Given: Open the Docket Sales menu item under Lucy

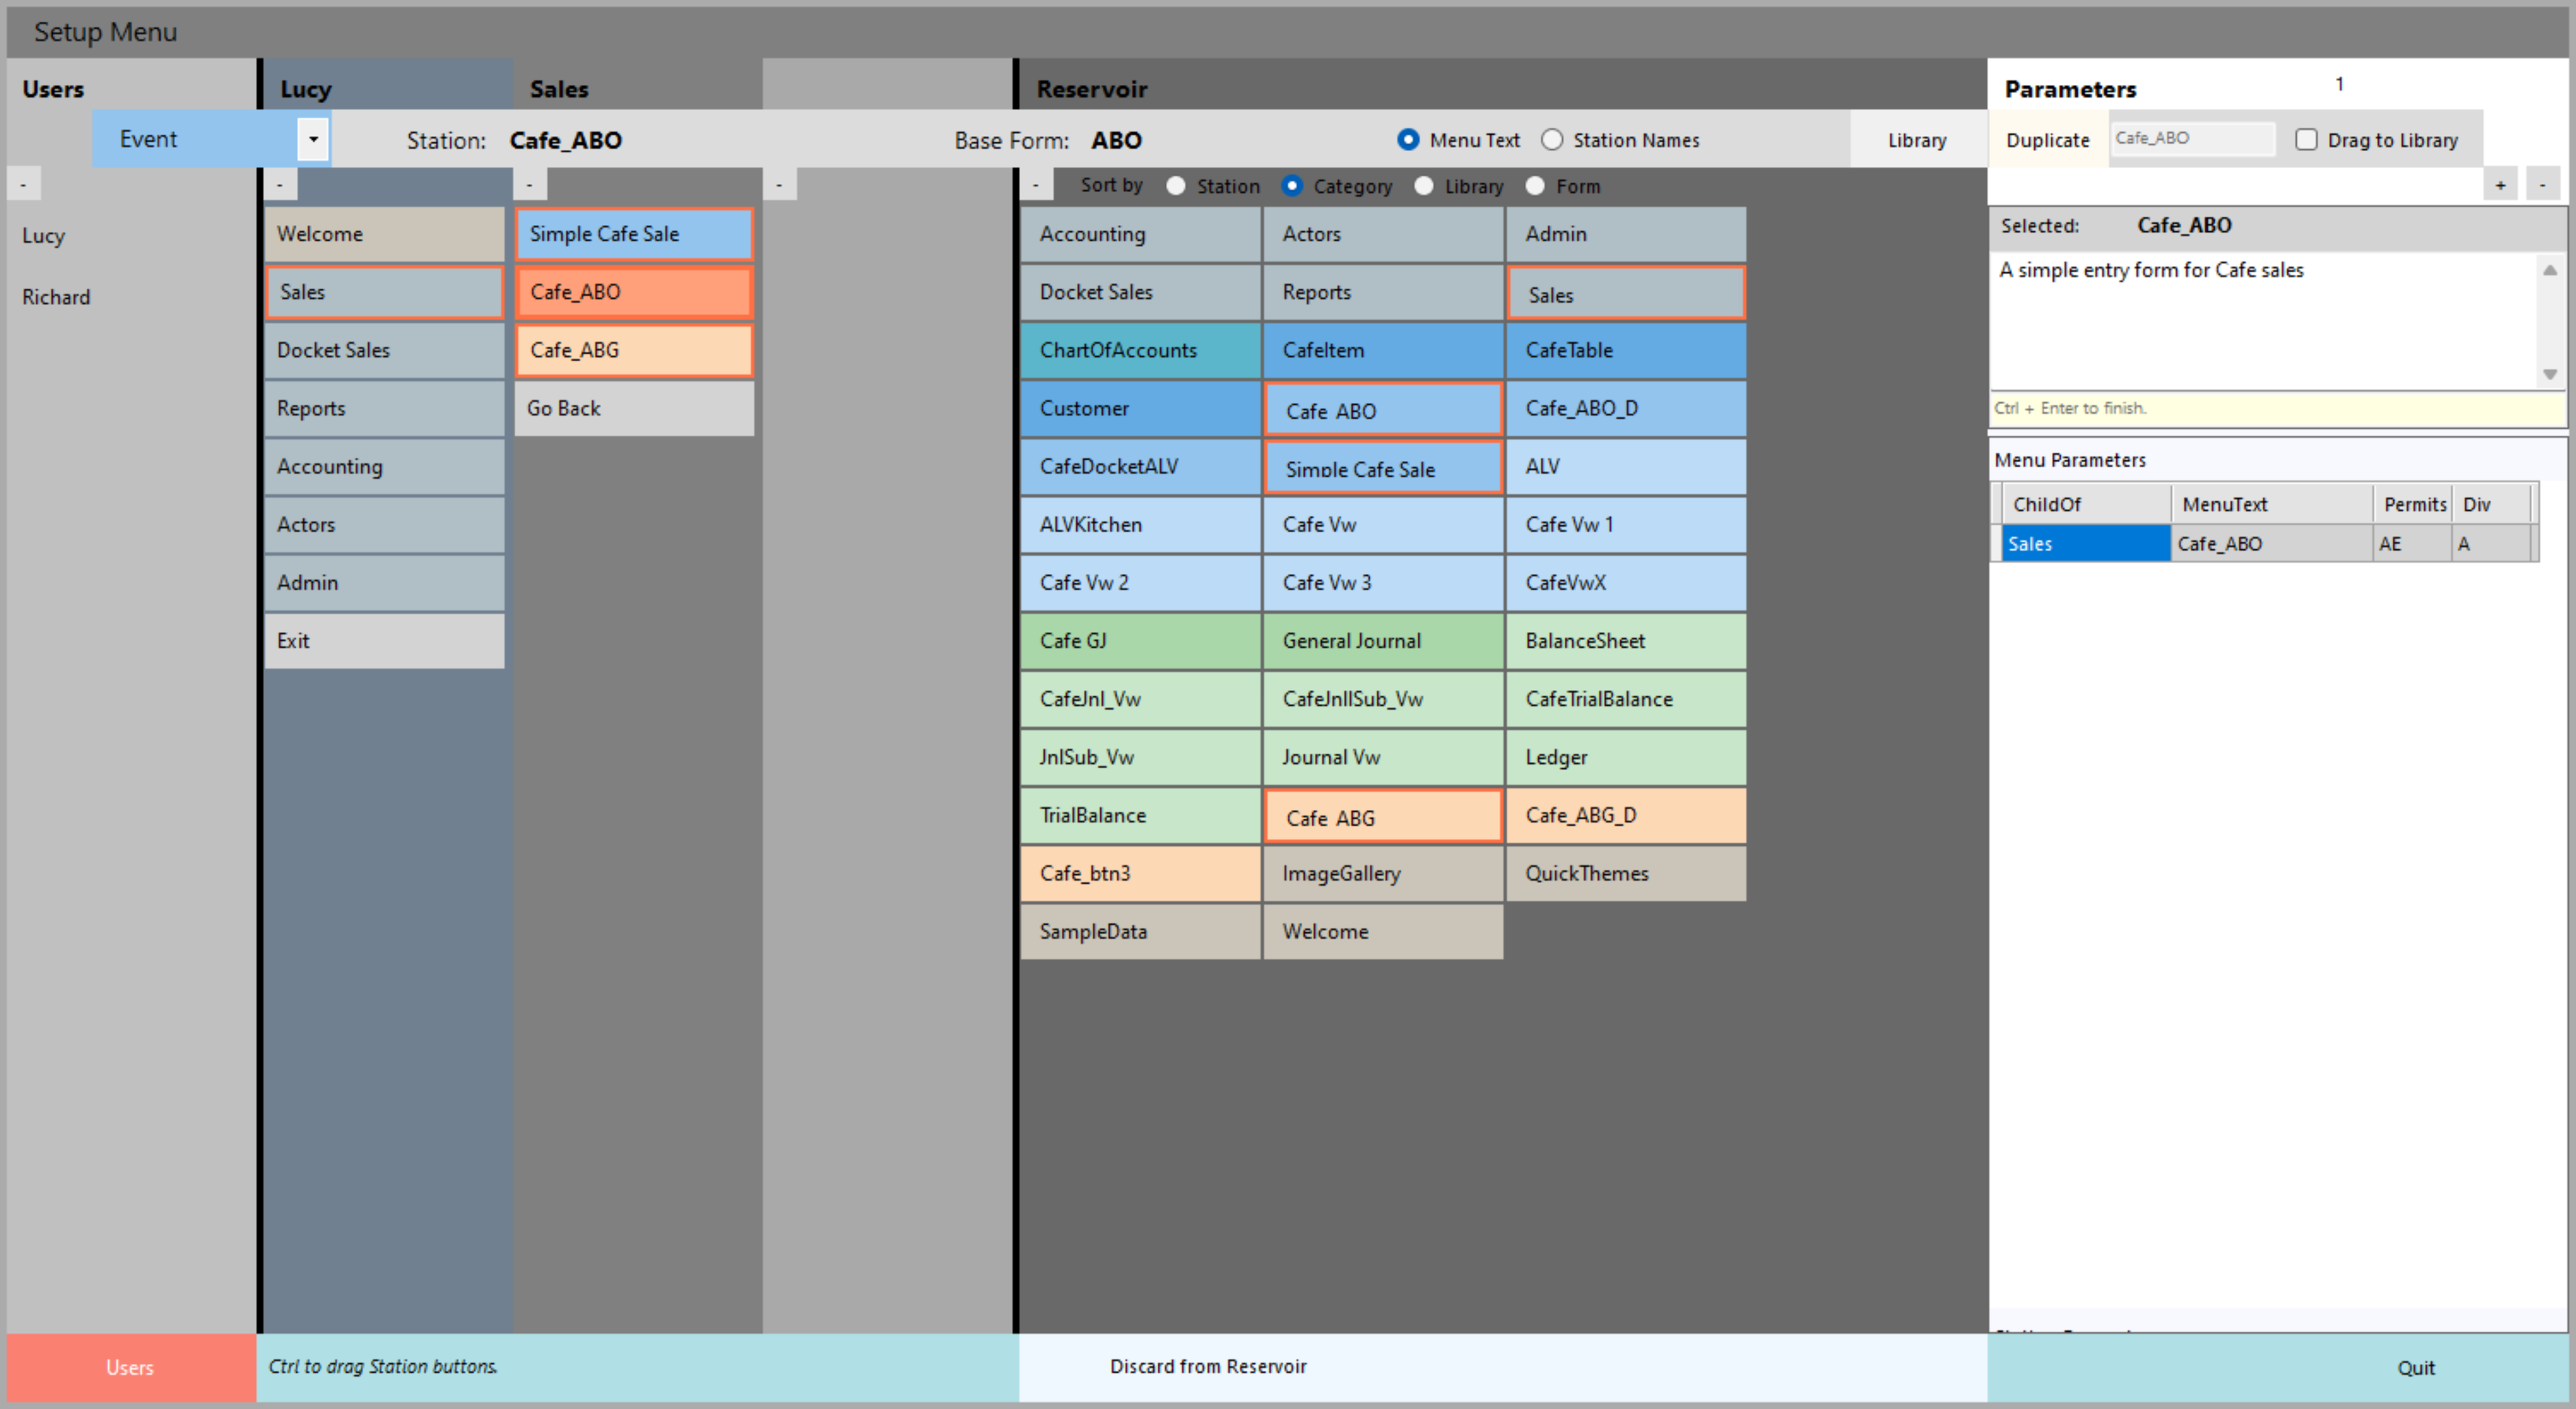Looking at the screenshot, I should tap(384, 350).
